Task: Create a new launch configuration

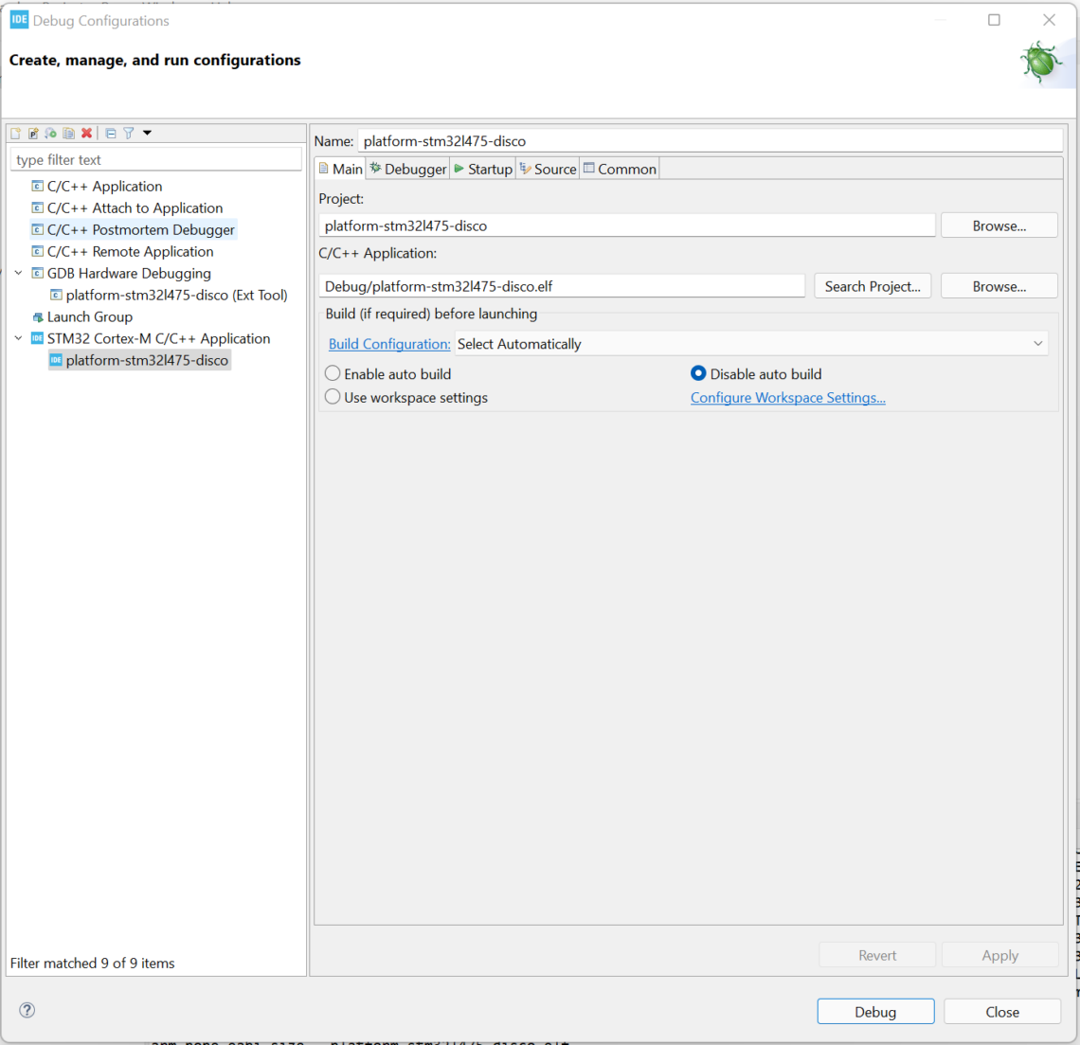Action: (16, 133)
